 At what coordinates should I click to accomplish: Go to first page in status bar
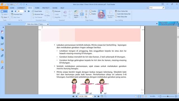click(73, 97)
